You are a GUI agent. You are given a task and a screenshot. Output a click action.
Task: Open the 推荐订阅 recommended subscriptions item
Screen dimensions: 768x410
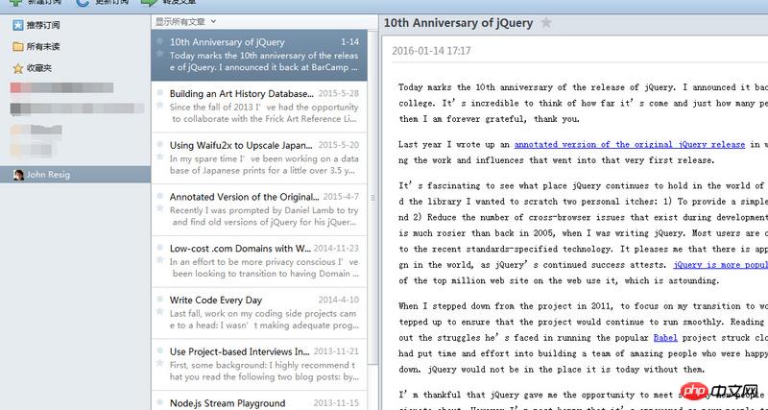(x=36, y=26)
